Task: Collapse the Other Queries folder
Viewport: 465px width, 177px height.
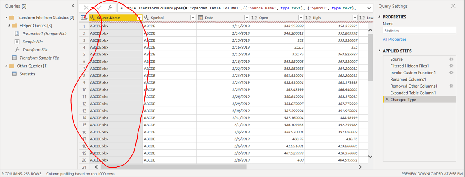Action: pyautogui.click(x=6, y=66)
